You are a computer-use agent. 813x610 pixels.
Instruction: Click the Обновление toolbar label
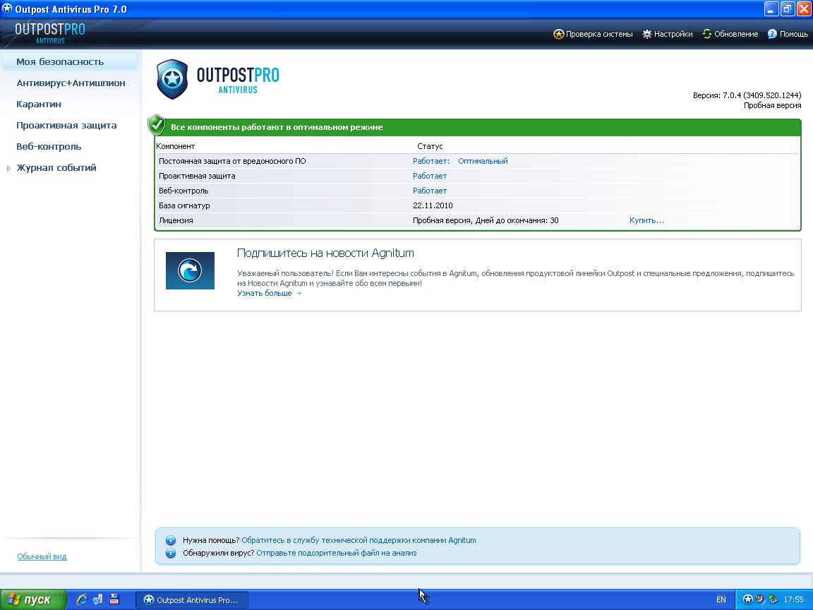point(736,34)
